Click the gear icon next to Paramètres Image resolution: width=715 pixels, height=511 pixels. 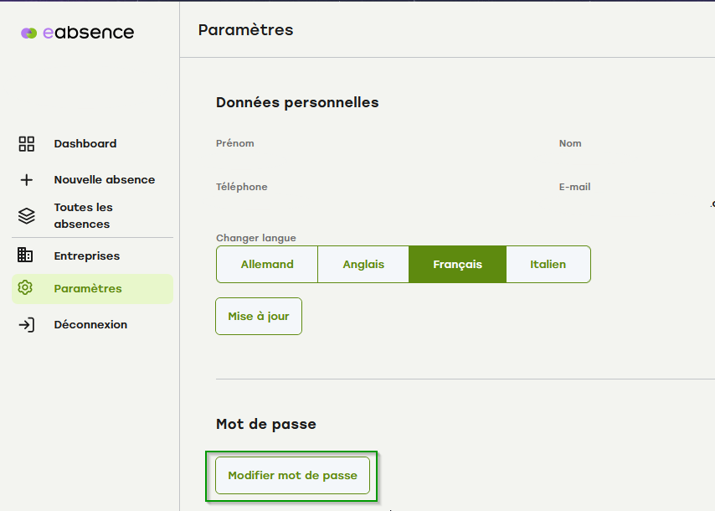27,287
